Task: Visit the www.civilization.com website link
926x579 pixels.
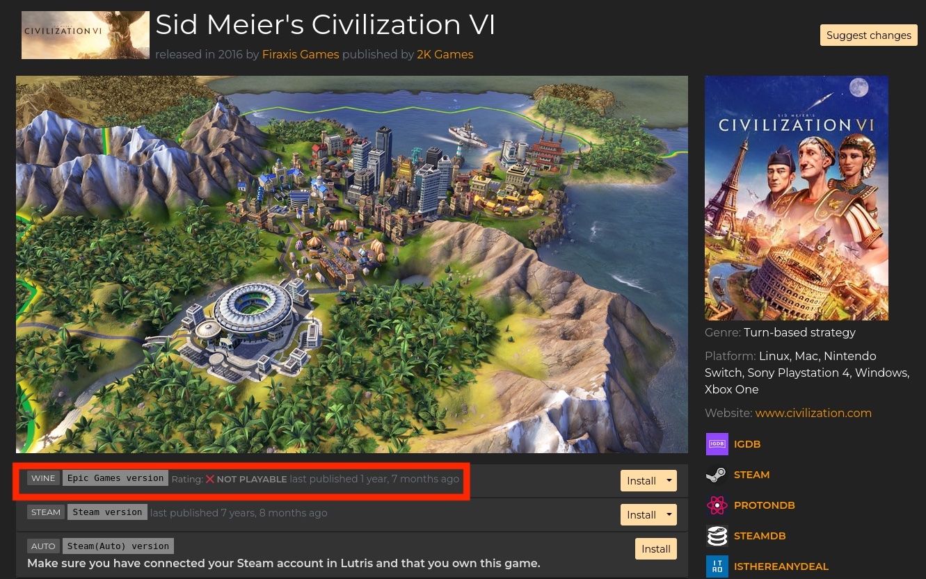Action: [x=813, y=413]
